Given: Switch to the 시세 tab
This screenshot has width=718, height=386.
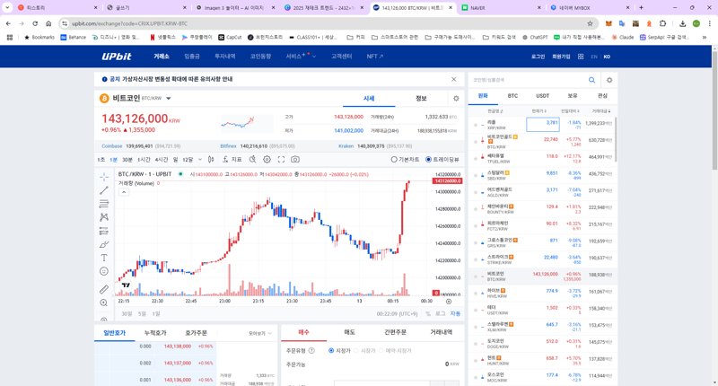Looking at the screenshot, I should [x=369, y=99].
